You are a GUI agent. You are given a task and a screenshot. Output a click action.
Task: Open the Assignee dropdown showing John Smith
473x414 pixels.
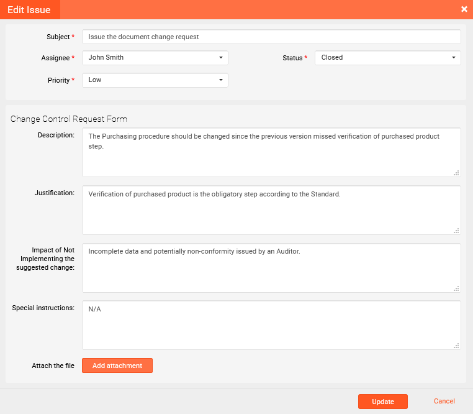pyautogui.click(x=155, y=58)
